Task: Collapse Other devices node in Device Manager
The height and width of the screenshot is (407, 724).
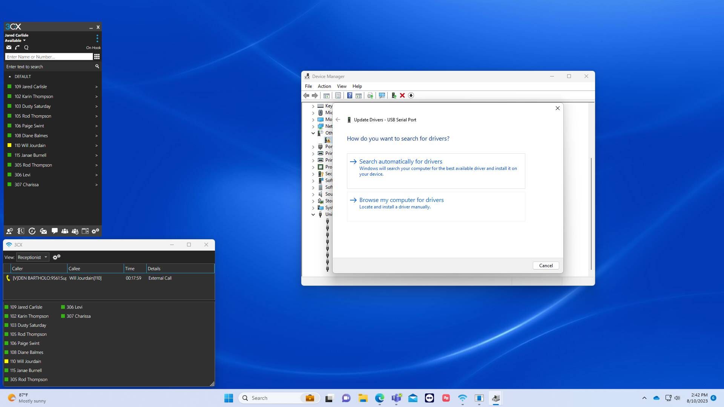Action: pyautogui.click(x=313, y=133)
